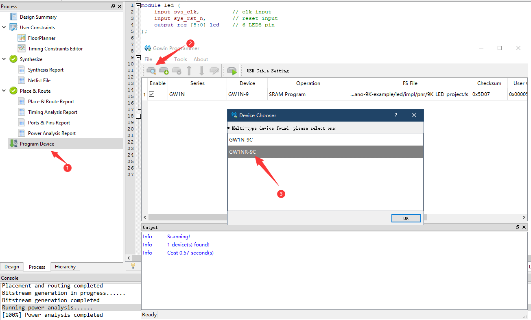This screenshot has width=531, height=320.
Task: Switch to the Design tab
Action: tap(12, 267)
